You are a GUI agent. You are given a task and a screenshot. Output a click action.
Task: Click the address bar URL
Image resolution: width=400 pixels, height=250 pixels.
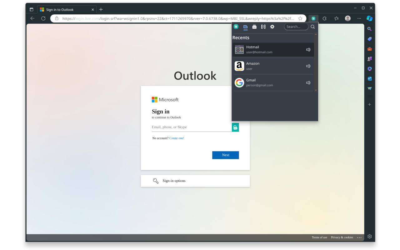178,18
